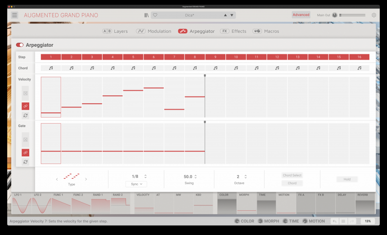Image resolution: width=387 pixels, height=235 pixels.
Task: Toggle step 3 on or off
Action: (92, 57)
